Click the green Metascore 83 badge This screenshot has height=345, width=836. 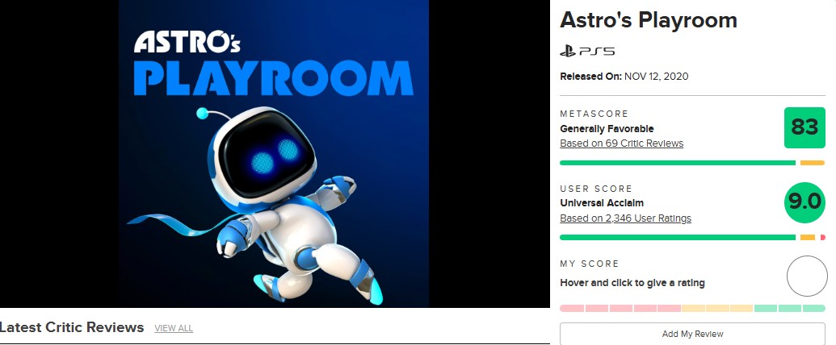point(804,128)
